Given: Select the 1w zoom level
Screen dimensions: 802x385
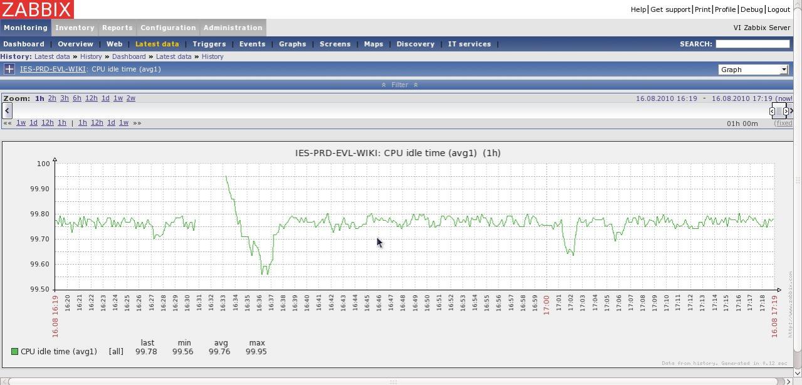Looking at the screenshot, I should click(x=118, y=98).
